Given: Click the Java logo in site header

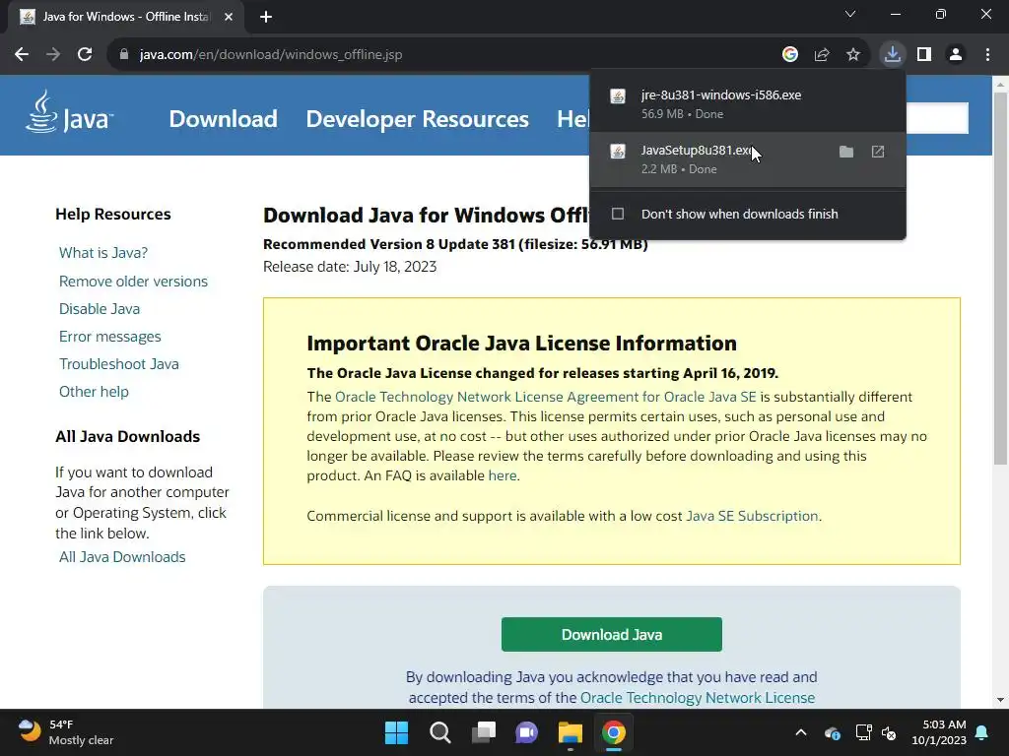Looking at the screenshot, I should click(70, 113).
